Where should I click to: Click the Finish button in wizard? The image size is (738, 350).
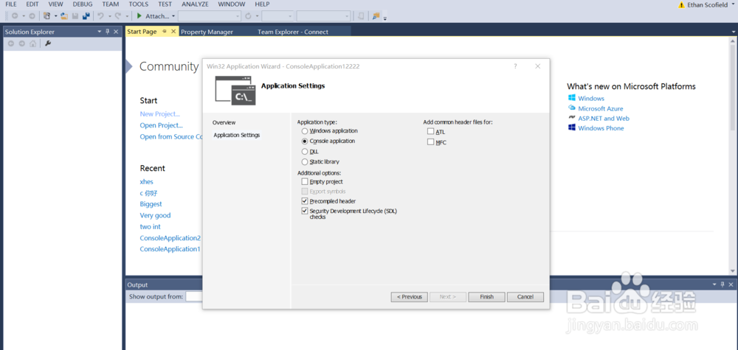click(x=486, y=297)
